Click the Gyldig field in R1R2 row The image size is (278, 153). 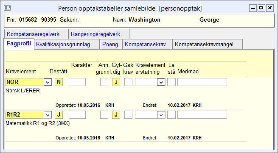pyautogui.click(x=116, y=115)
